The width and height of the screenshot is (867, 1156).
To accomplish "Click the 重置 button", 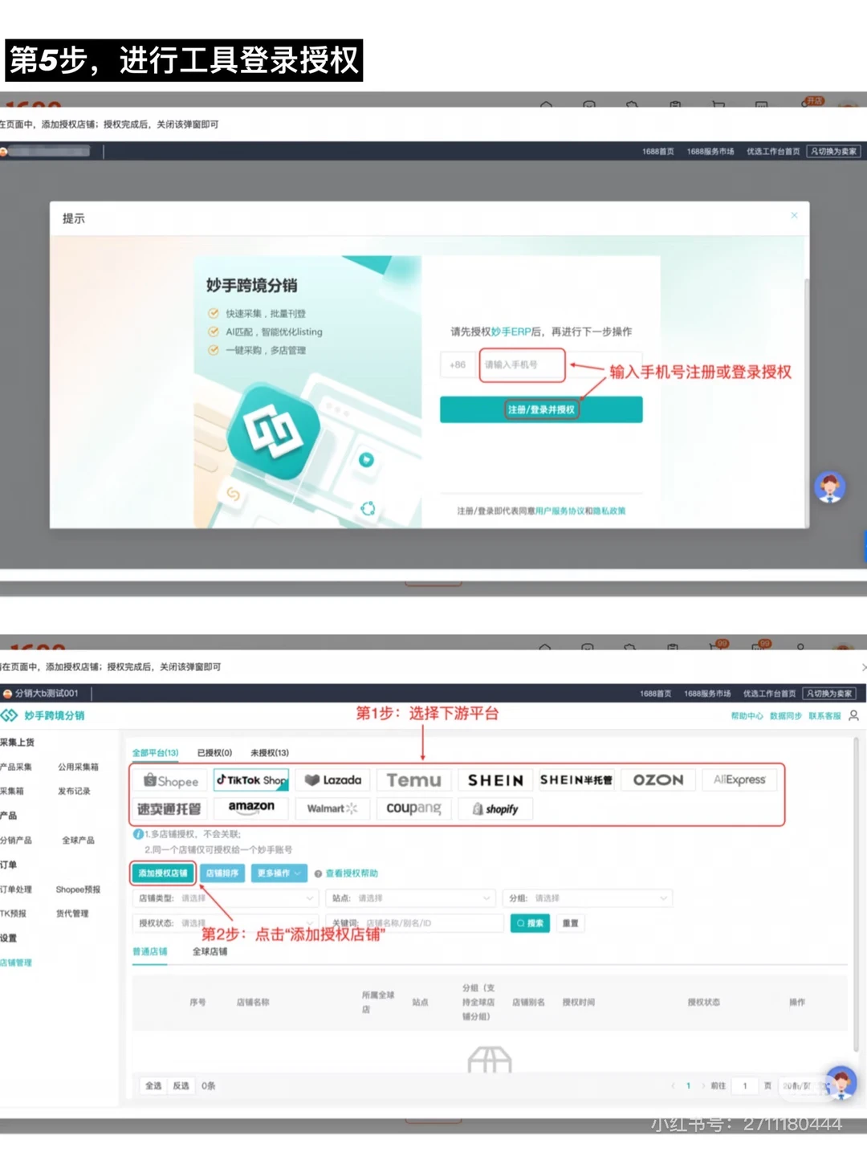I will coord(570,923).
